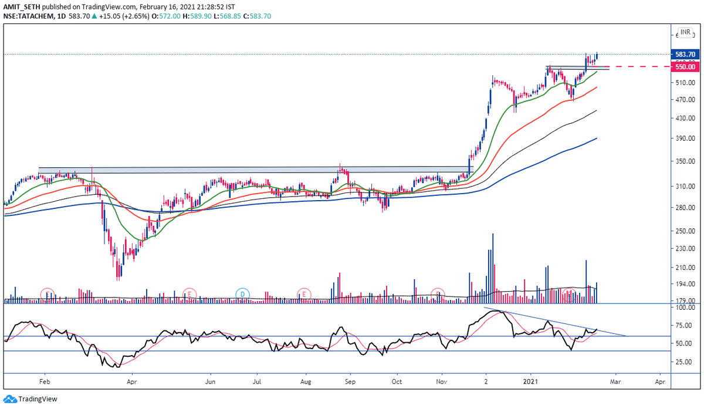Click the 250.00 price axis label
This screenshot has height=409, width=704.
click(685, 231)
